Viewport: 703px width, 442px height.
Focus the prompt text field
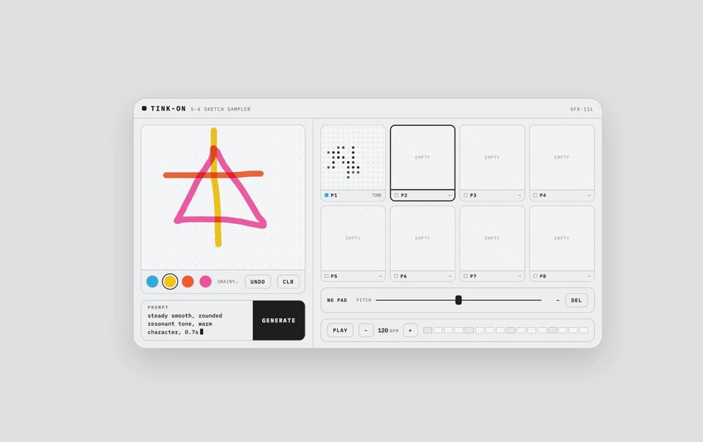(197, 321)
